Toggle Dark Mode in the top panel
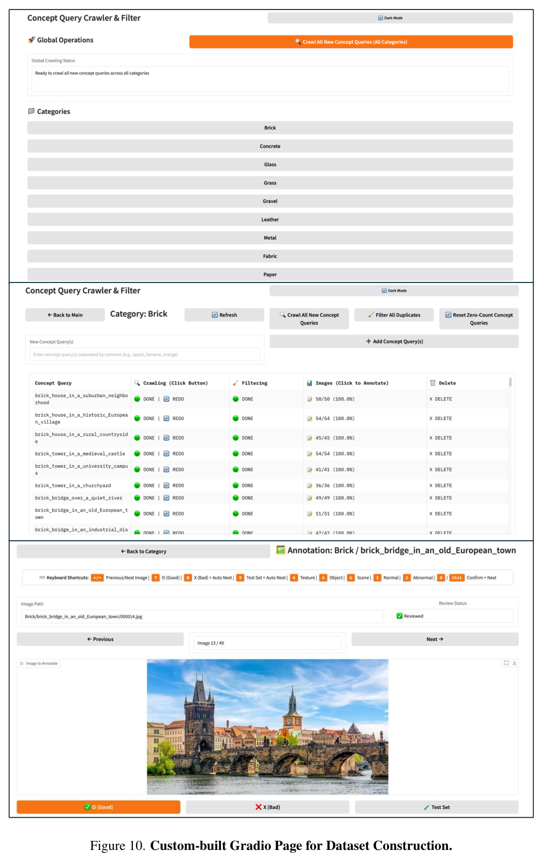This screenshot has width=544, height=861. pyautogui.click(x=391, y=18)
